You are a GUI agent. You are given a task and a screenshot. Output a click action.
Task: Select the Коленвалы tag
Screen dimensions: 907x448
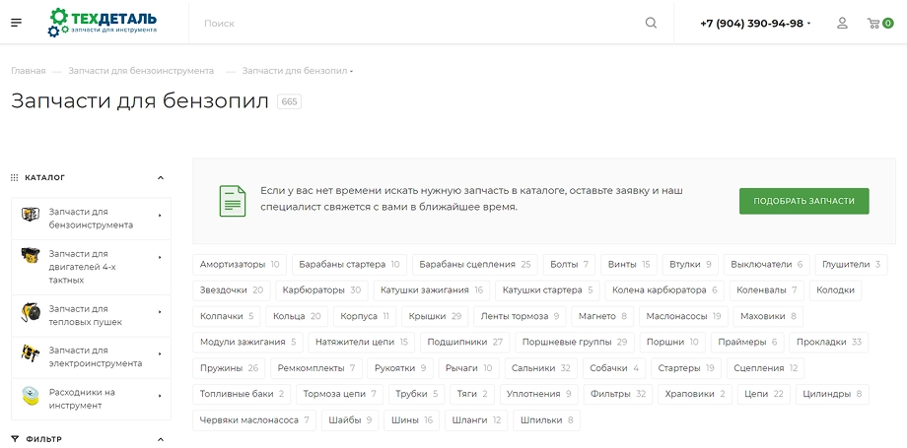766,290
